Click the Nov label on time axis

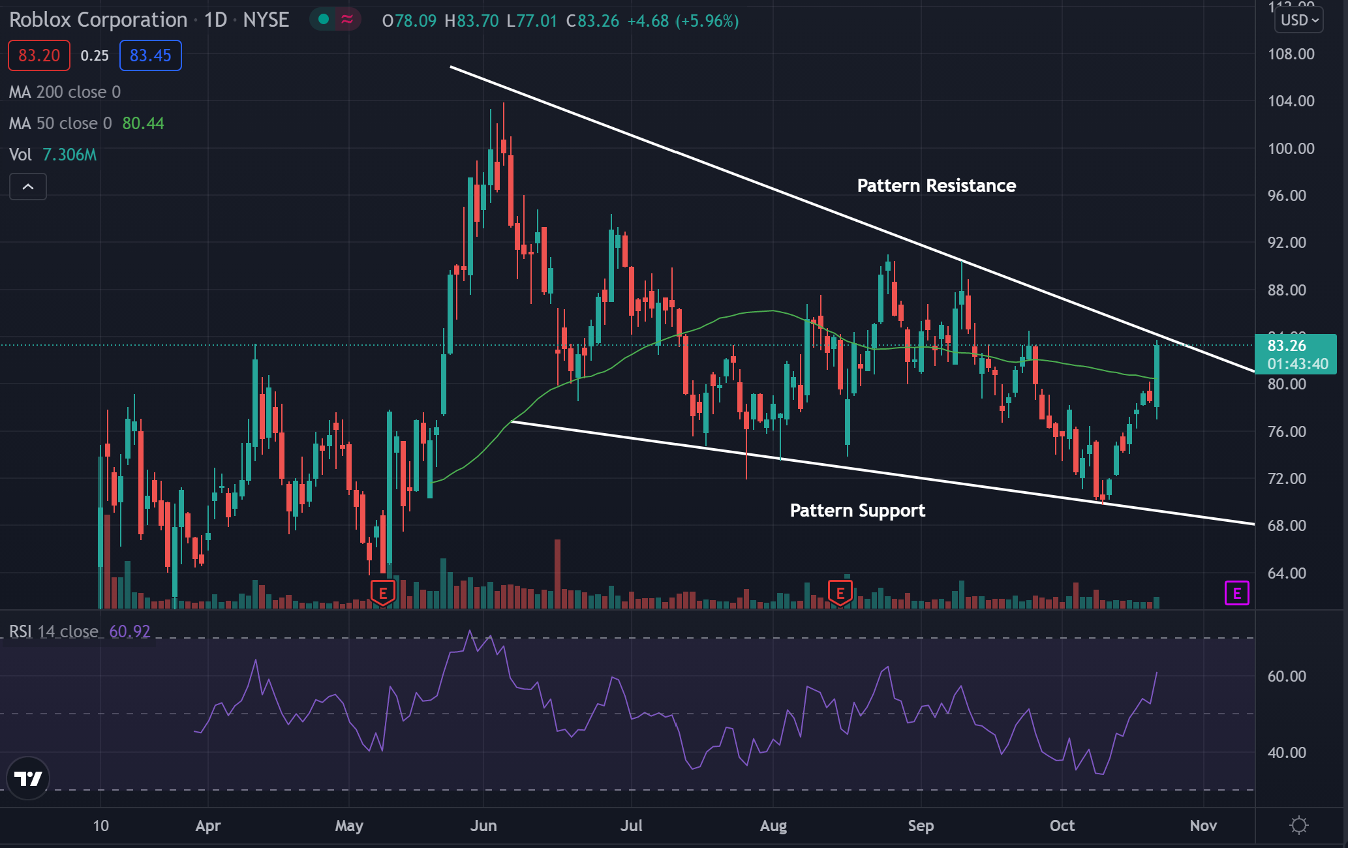coord(1203,825)
